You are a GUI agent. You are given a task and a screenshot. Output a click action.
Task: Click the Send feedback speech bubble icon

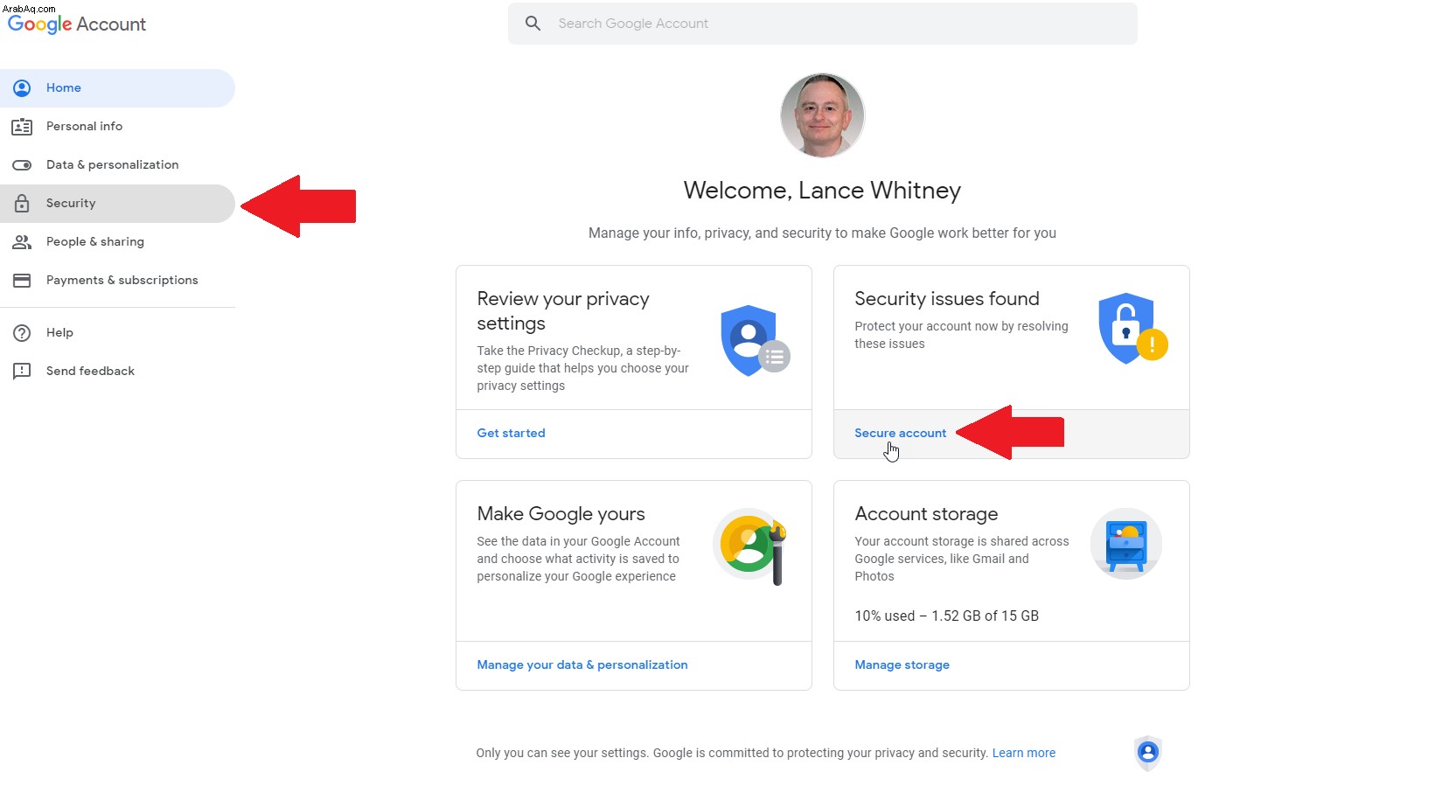(22, 372)
